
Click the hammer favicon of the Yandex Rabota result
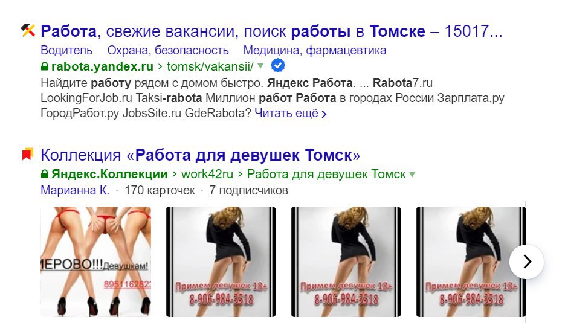tap(28, 31)
